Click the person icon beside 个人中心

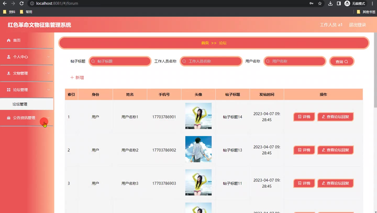point(9,57)
